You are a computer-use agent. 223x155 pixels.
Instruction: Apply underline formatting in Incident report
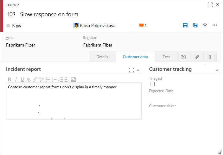click(22, 79)
